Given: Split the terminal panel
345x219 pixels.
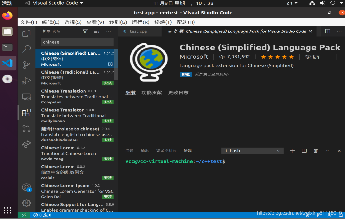Looking at the screenshot, I should (x=304, y=150).
